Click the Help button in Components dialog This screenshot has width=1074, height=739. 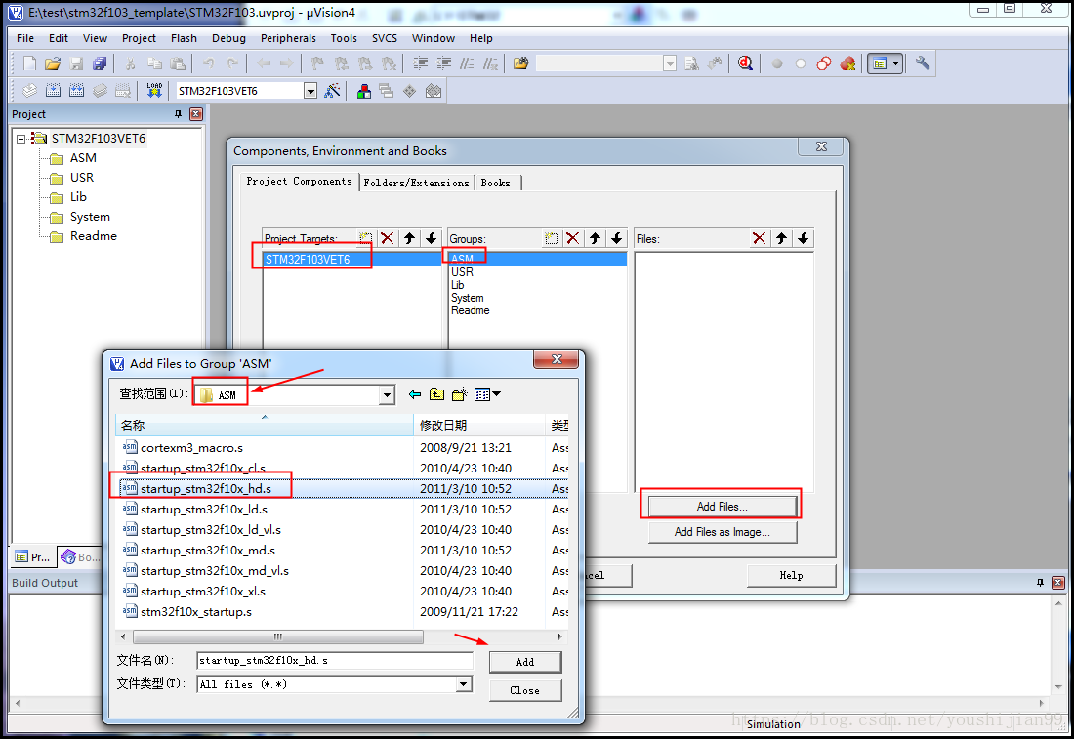[x=791, y=575]
